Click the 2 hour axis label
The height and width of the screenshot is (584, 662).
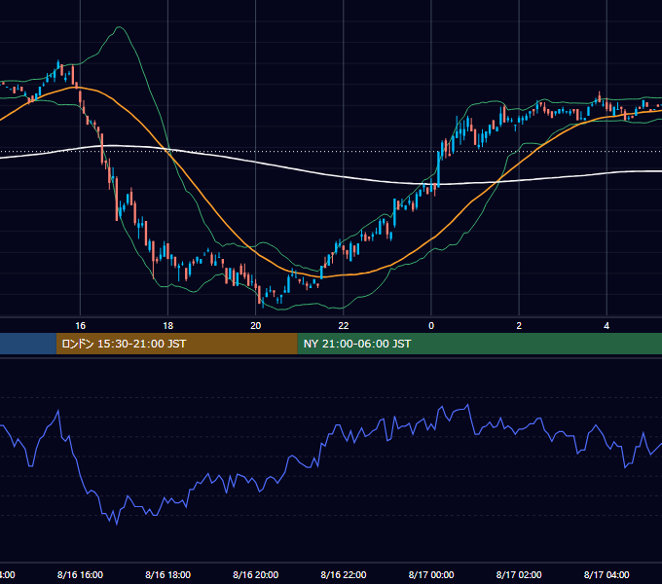[519, 326]
